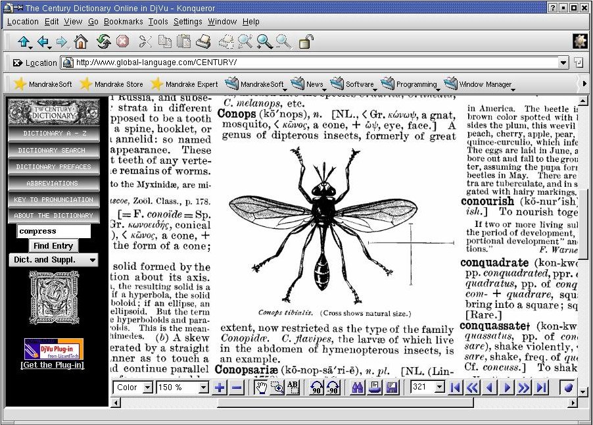Screen dimensions: 593x425
Task: Rotate the page by -90 degrees
Action: click(x=333, y=387)
